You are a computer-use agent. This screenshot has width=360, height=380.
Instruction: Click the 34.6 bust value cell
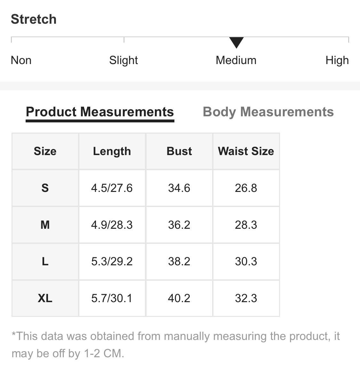click(179, 188)
